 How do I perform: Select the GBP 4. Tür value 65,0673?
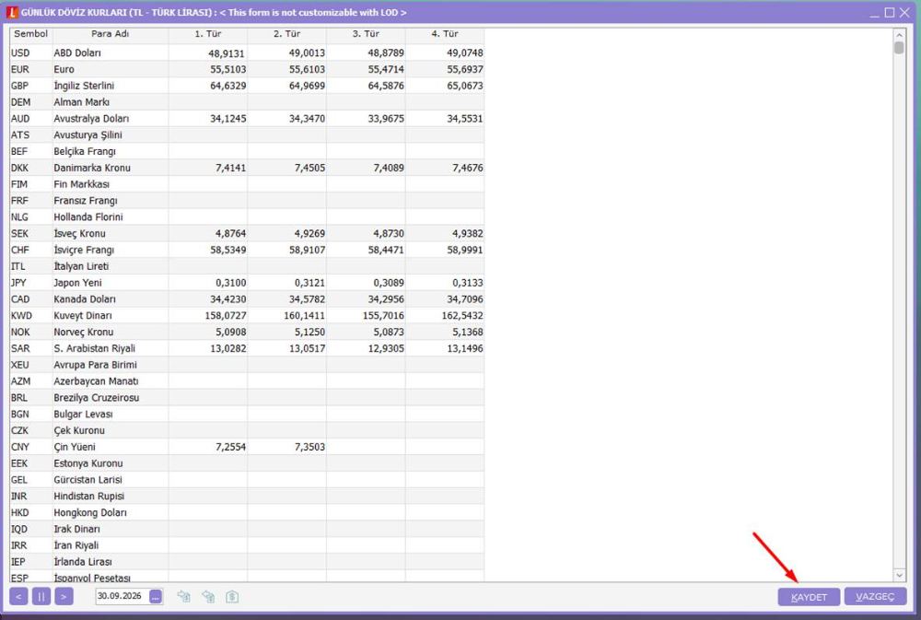point(464,86)
